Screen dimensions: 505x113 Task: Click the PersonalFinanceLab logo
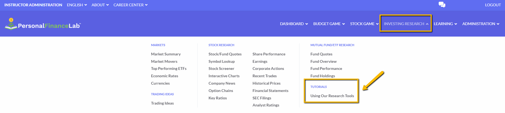[x=43, y=24]
